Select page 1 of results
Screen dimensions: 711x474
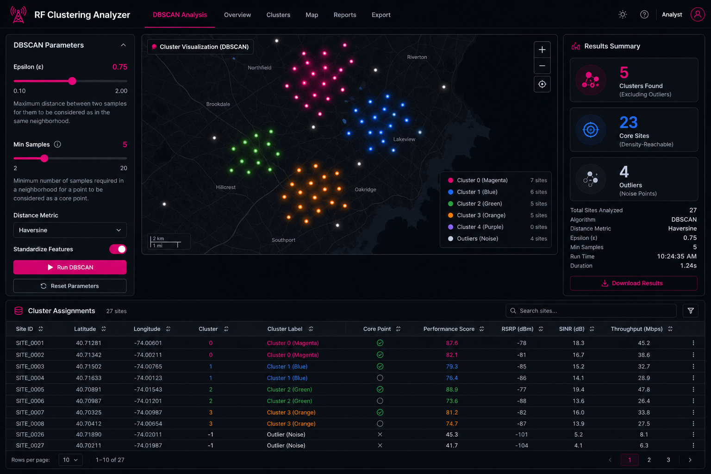630,460
